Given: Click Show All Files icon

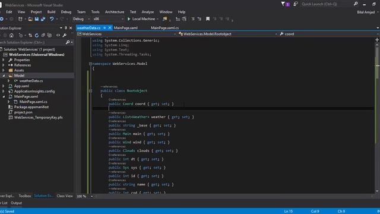Looking at the screenshot, I should click(49, 36).
